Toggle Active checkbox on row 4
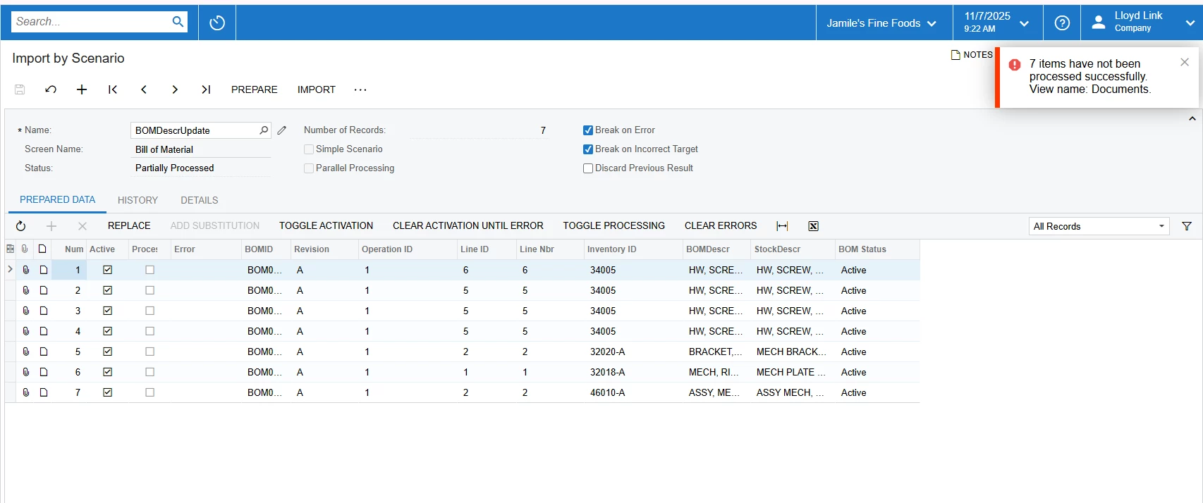The image size is (1203, 503). point(108,331)
